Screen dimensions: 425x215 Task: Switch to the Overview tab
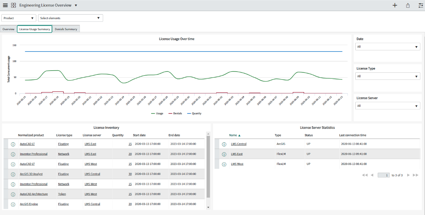coord(9,29)
